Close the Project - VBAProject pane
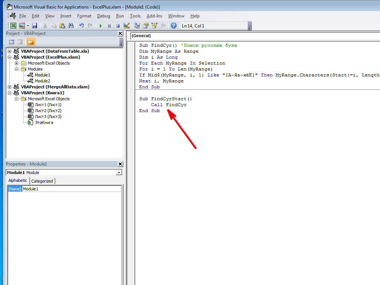Viewport: 380px width, 285px height. [x=120, y=33]
